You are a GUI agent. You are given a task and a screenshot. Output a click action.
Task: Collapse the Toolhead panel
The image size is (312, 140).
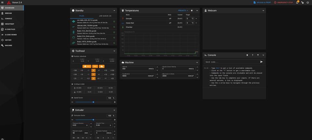point(114,51)
